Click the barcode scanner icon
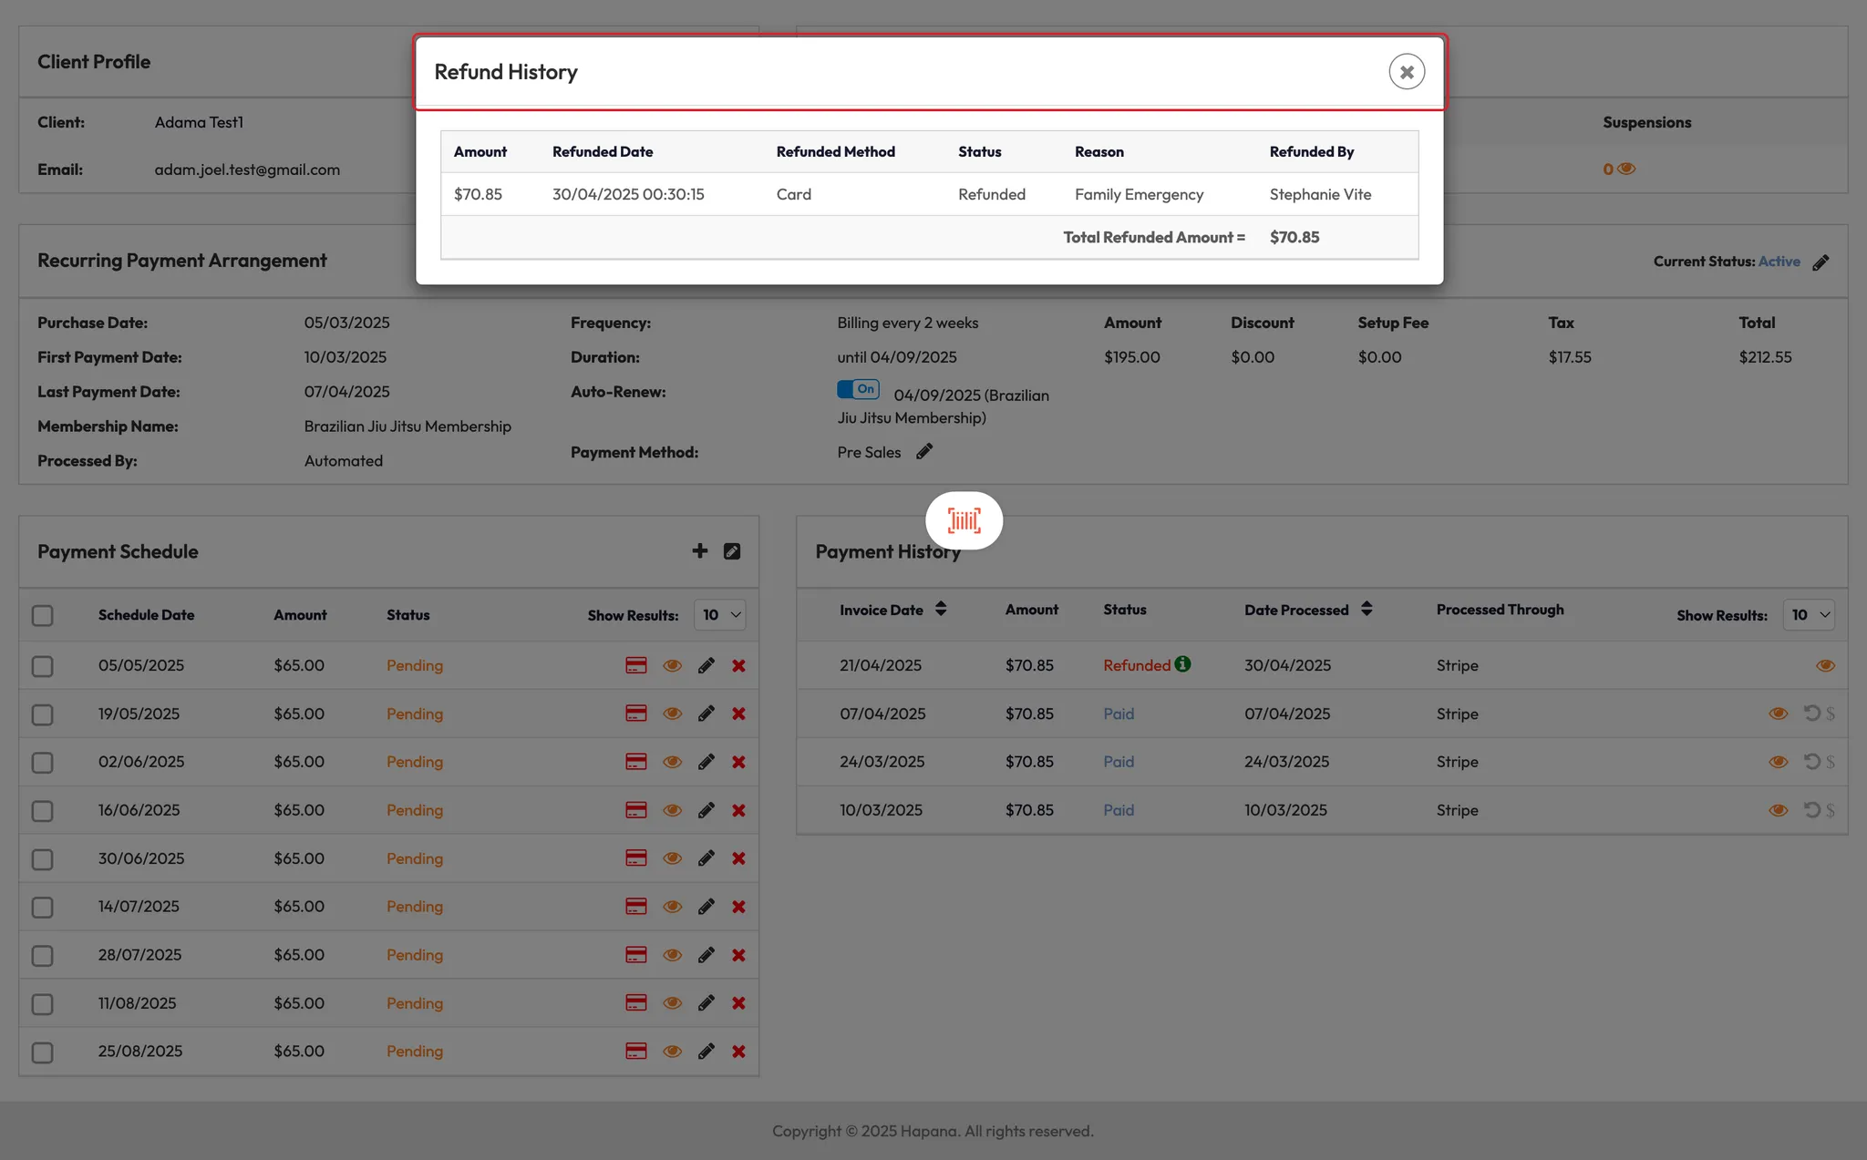1867x1160 pixels. point(964,520)
